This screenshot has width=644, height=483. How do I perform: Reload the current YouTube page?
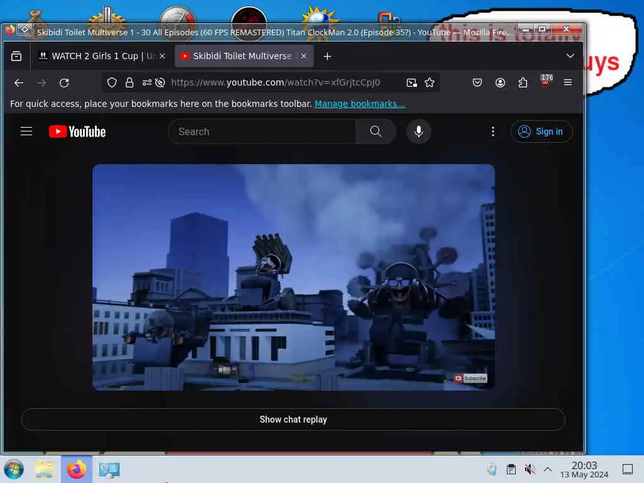[x=64, y=82]
